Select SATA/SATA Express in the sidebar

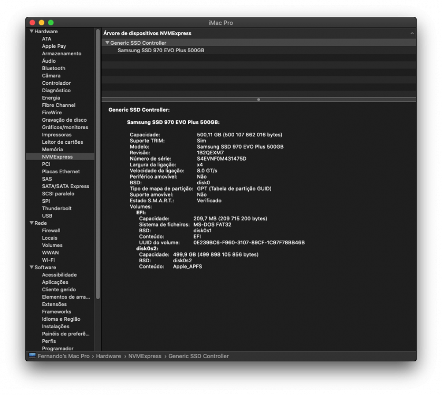(65, 186)
